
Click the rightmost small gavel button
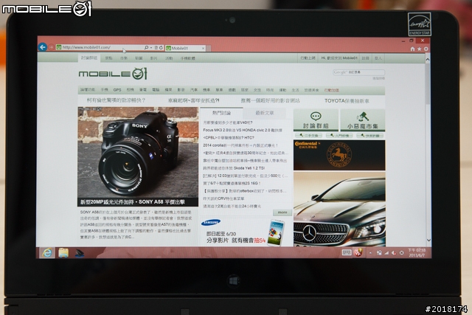coord(370,136)
